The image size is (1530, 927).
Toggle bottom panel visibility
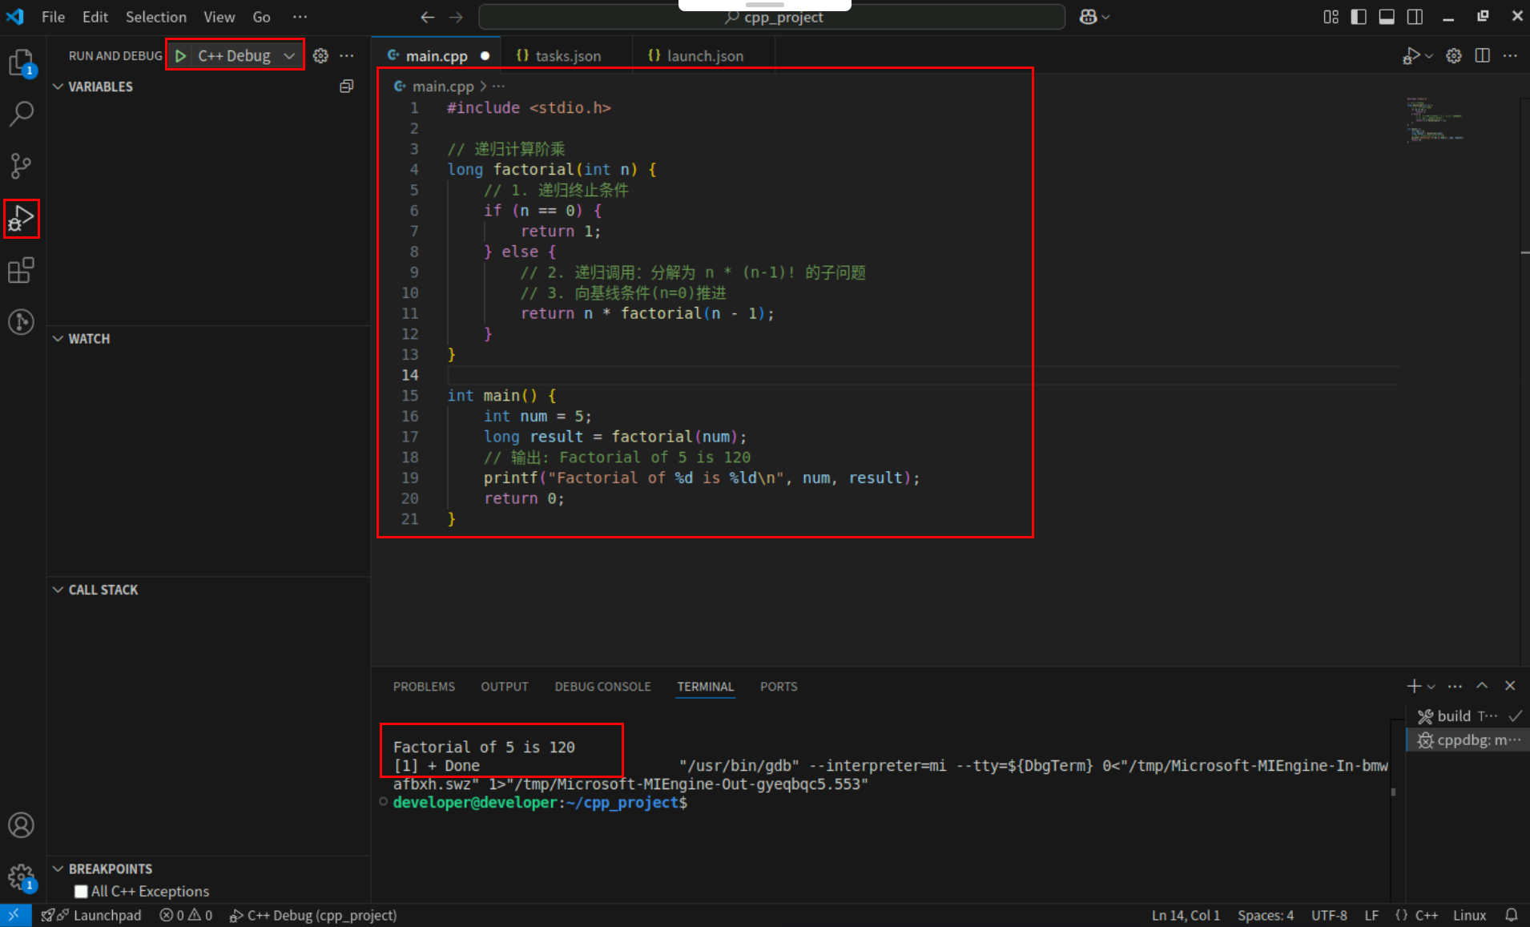(1387, 17)
